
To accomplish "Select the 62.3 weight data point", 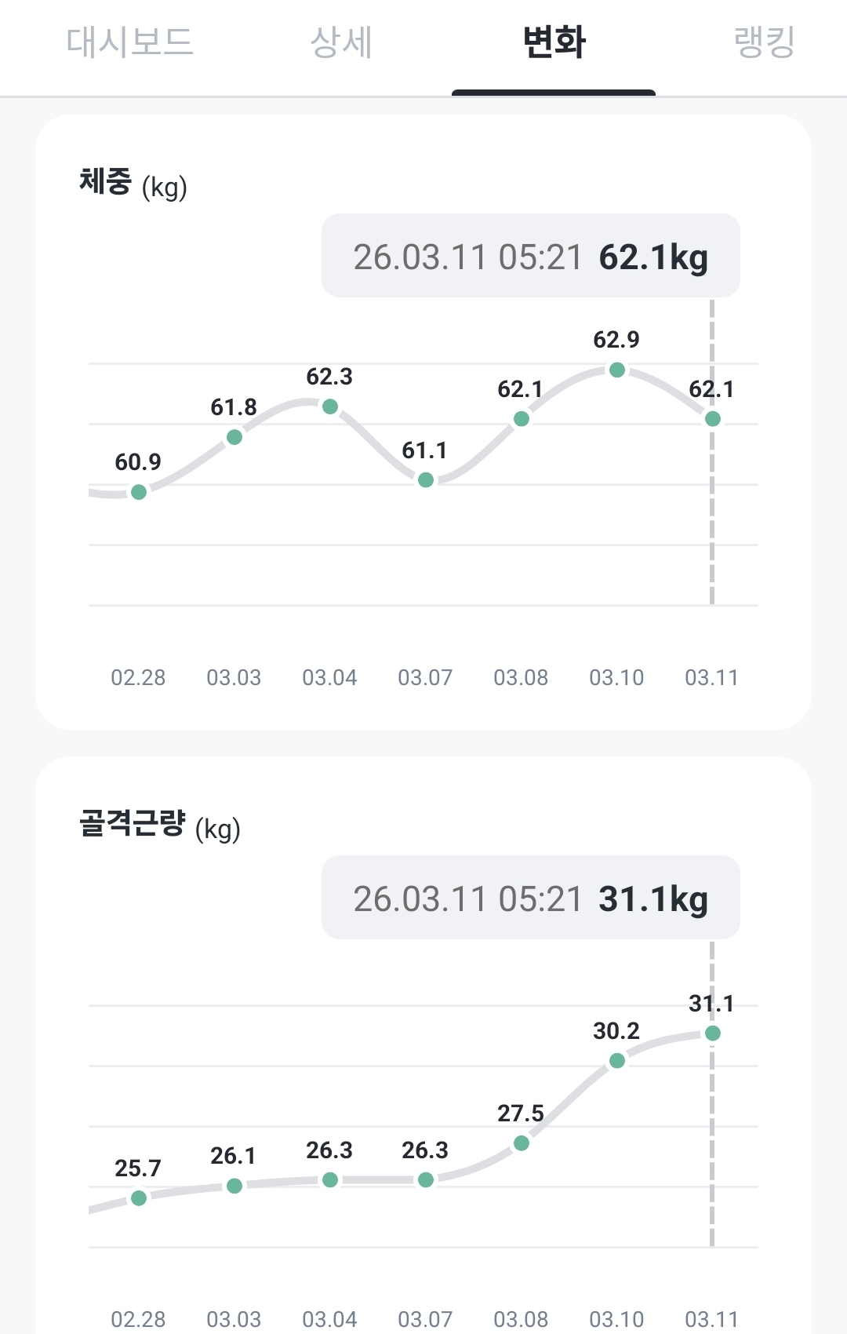I will point(330,406).
